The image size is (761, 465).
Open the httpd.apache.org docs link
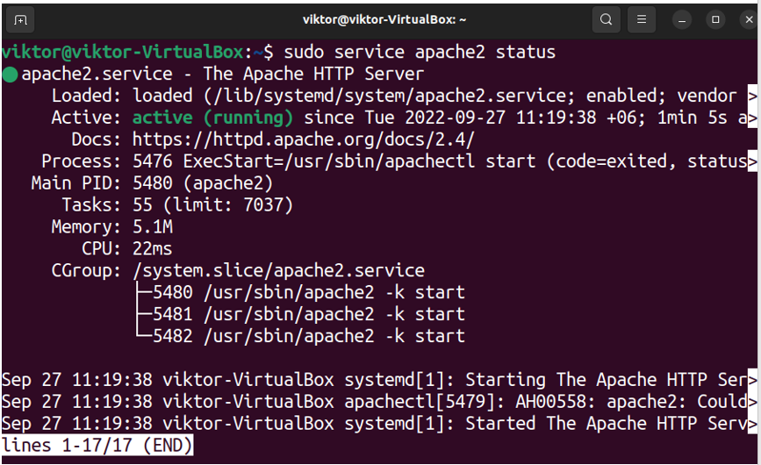[304, 139]
